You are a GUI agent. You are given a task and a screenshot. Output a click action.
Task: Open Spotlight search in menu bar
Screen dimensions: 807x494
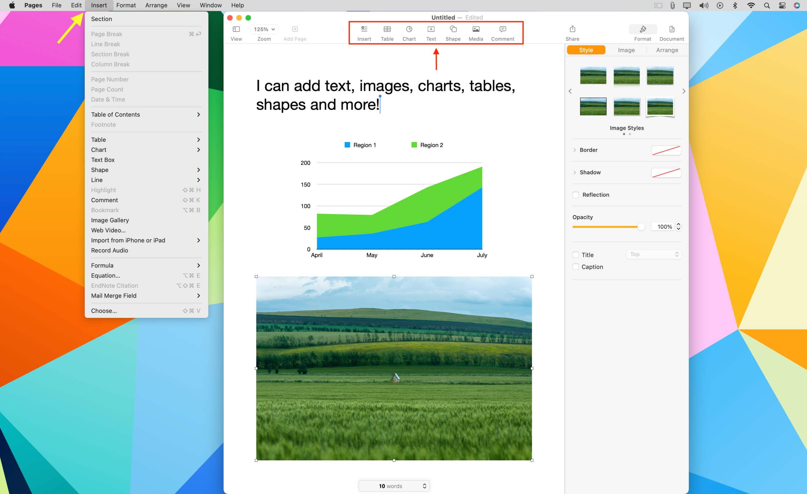tap(767, 5)
